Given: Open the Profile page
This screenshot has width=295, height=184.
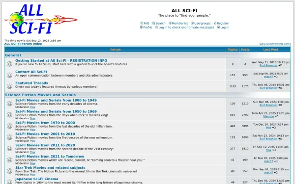Looking at the screenshot, I should tap(147, 27).
